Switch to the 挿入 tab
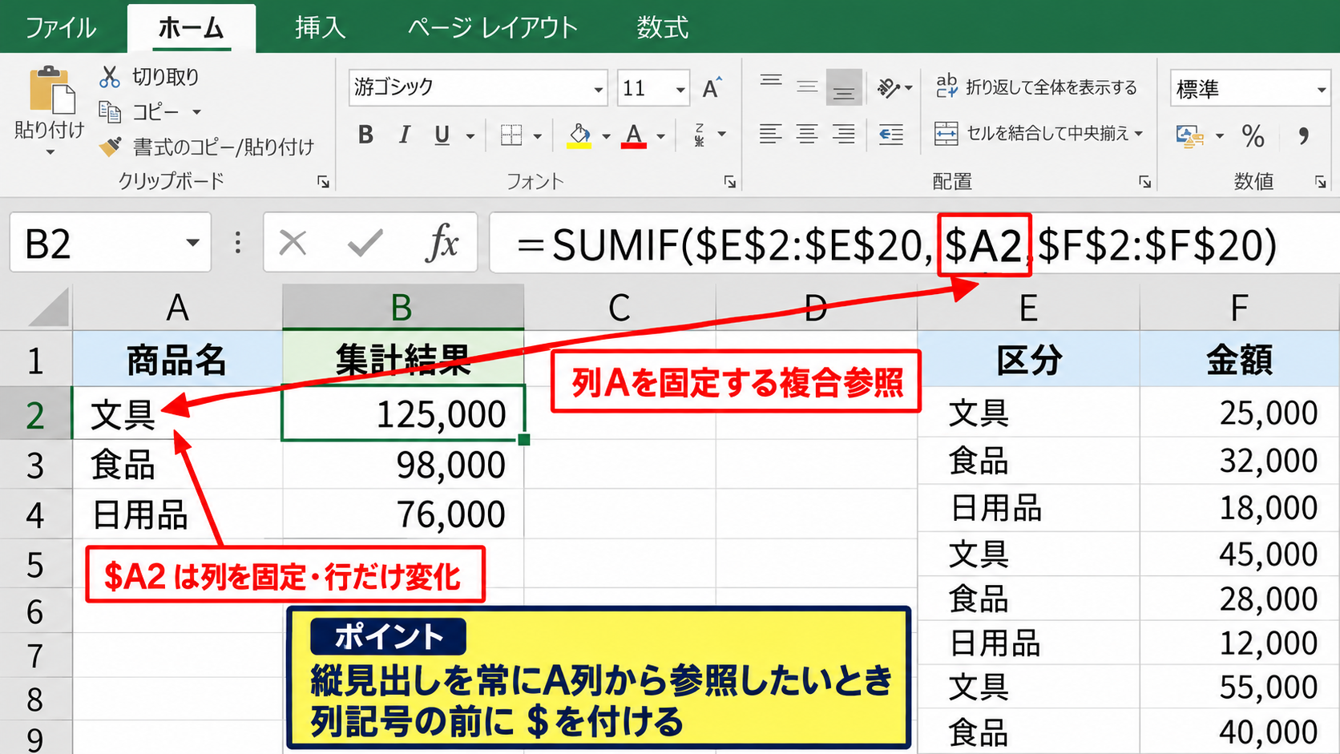This screenshot has width=1340, height=754. point(320,28)
